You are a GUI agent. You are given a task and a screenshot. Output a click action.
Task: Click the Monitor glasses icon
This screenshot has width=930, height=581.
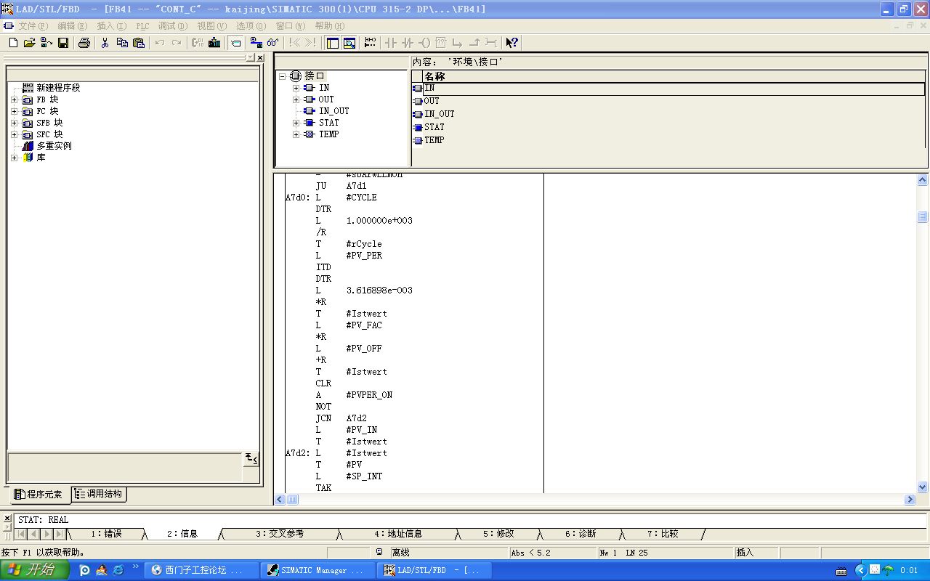tap(272, 43)
